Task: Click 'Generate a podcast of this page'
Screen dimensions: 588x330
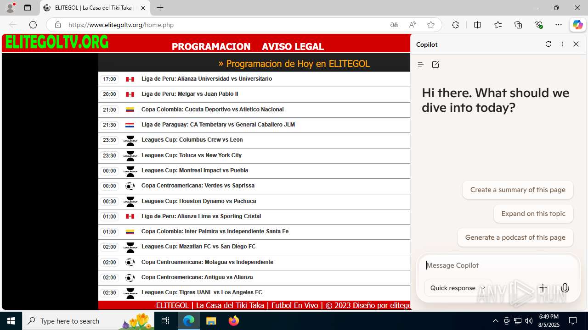Action: pyautogui.click(x=515, y=237)
